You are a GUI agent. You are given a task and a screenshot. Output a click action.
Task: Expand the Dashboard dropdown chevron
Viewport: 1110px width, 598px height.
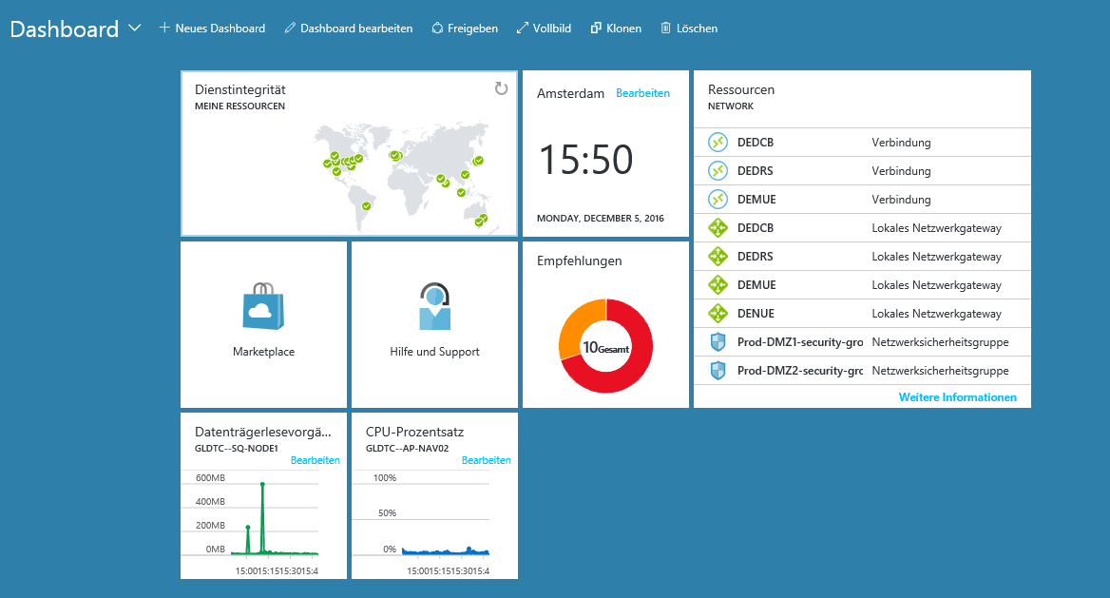[134, 29]
